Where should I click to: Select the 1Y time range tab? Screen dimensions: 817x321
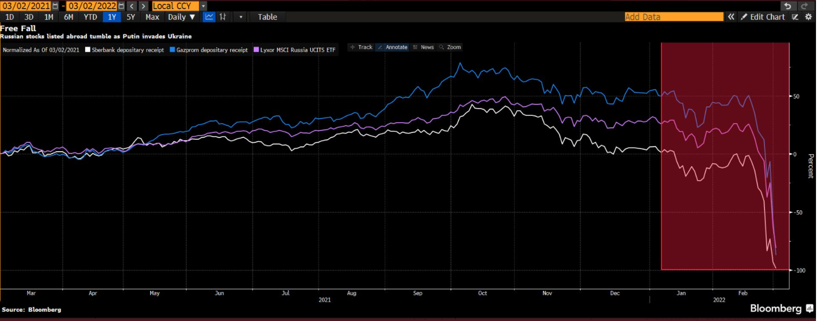point(112,17)
